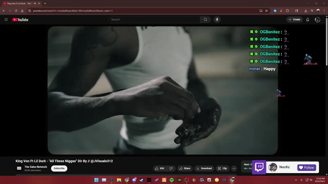
Task: Close the King Von YouTube tab
Action: pos(39,4)
